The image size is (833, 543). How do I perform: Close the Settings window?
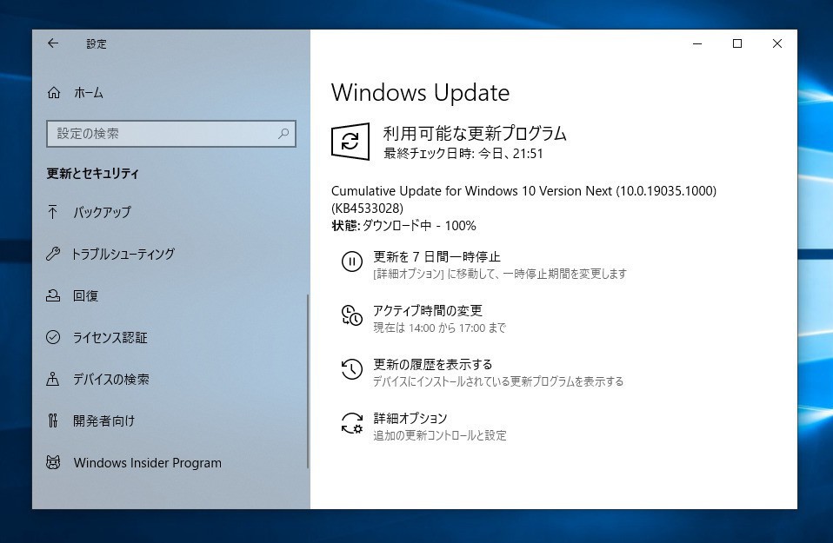click(777, 43)
